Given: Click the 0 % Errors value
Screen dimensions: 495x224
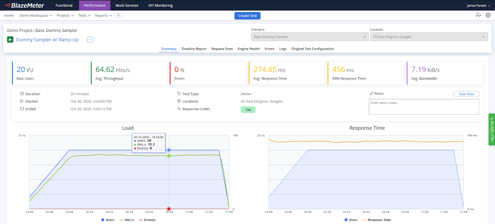Looking at the screenshot, I should click(x=179, y=70).
